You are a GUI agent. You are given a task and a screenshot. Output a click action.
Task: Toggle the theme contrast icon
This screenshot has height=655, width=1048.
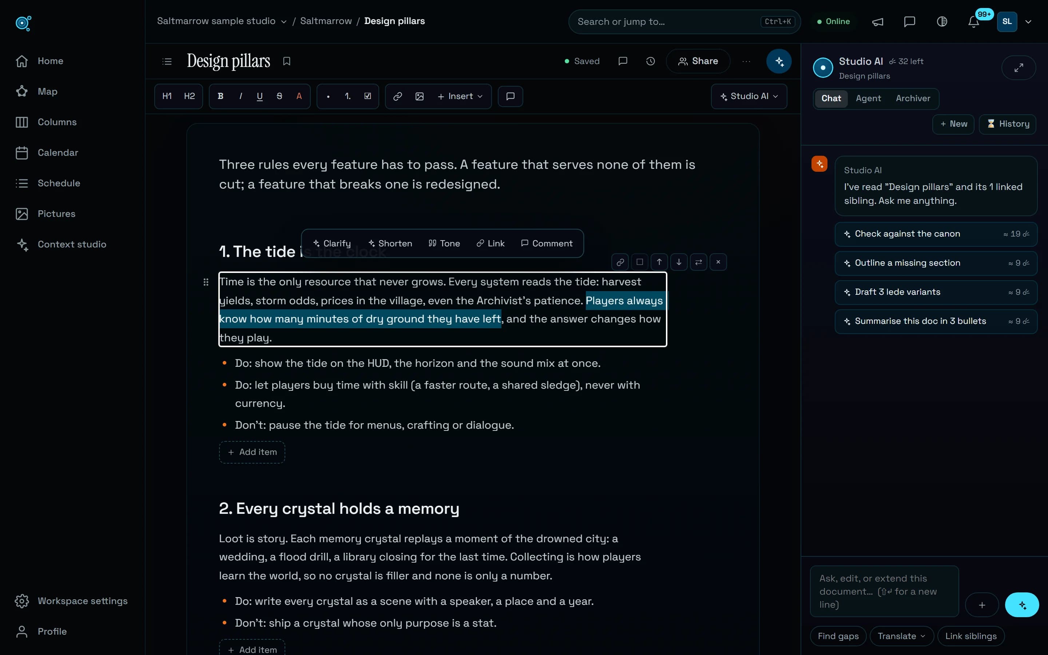941,22
